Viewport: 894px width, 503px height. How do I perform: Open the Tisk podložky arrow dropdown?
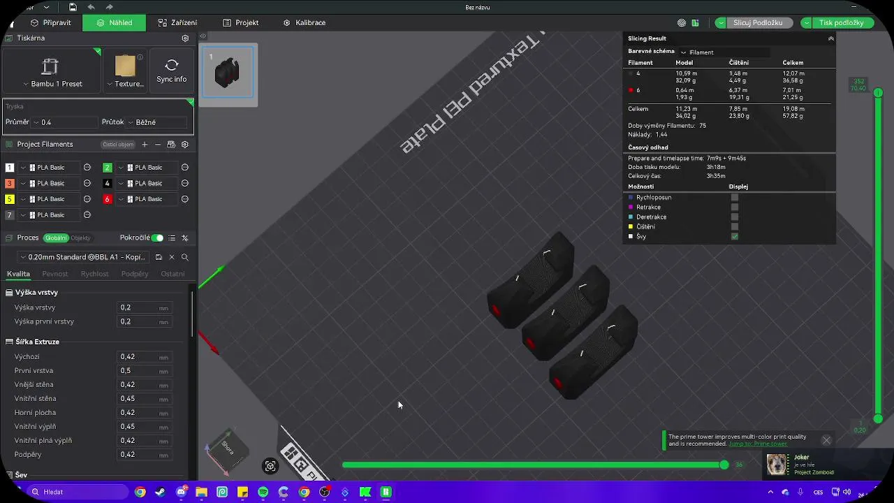coord(807,23)
